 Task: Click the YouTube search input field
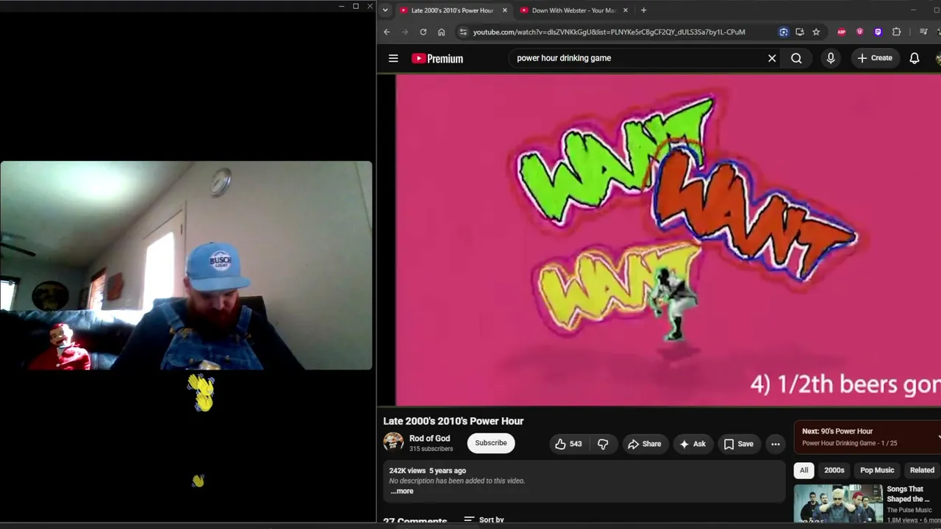coord(636,58)
